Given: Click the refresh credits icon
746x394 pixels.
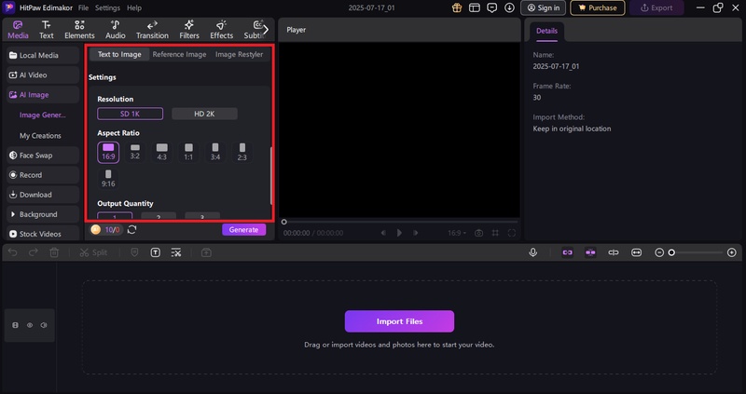Looking at the screenshot, I should pyautogui.click(x=131, y=229).
